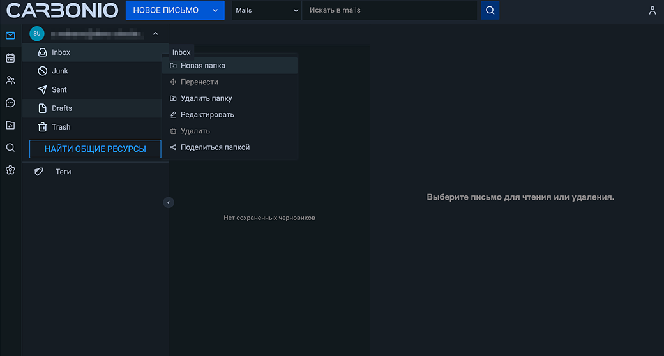Open the Contacts module icon
This screenshot has height=356, width=664.
tap(10, 80)
